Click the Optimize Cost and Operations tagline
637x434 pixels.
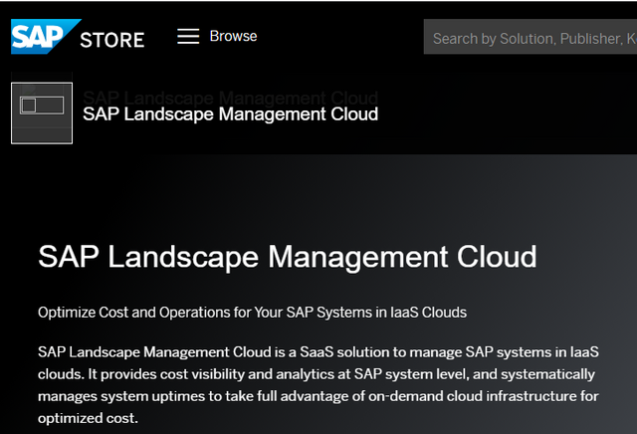[x=252, y=313]
